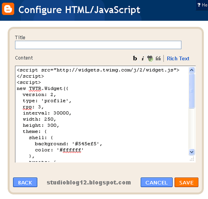
Task: Click the opening "<script>" tag line
Action: [x=29, y=82]
